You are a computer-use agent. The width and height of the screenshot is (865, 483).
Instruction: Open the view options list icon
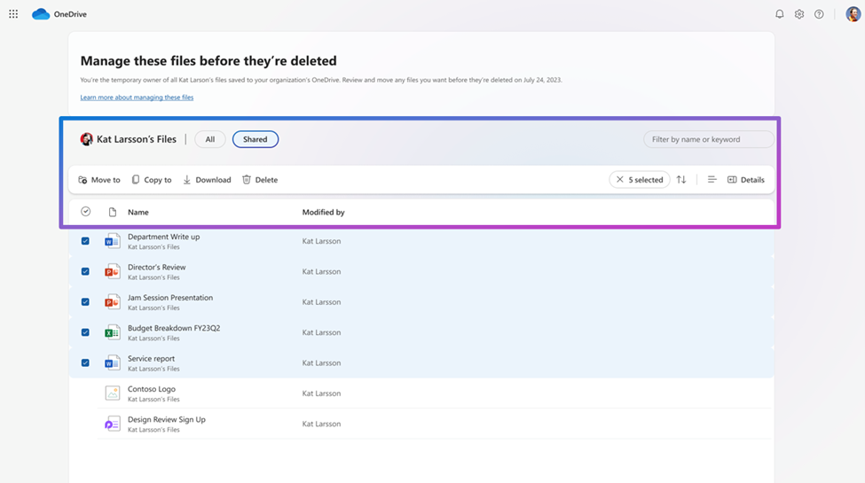(x=712, y=180)
